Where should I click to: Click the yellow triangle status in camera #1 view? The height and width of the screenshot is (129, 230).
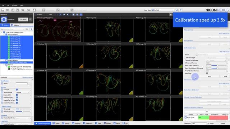click(131, 40)
